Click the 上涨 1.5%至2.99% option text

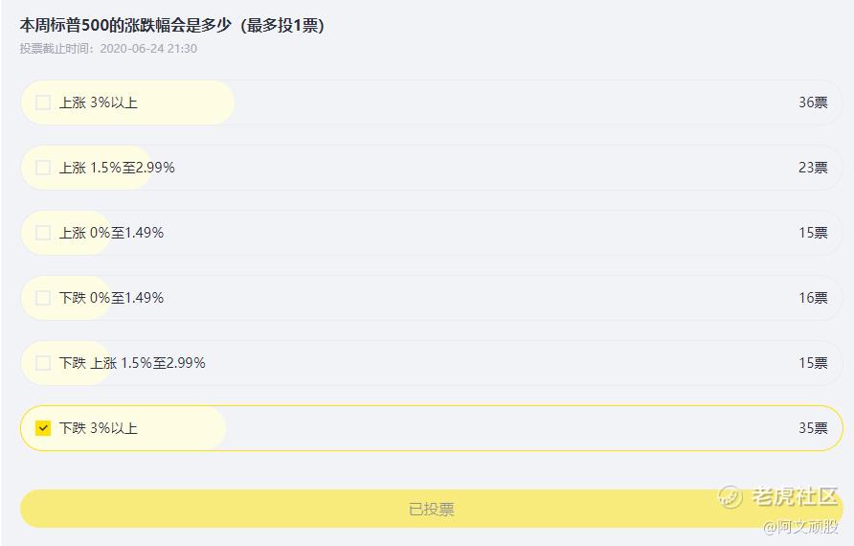pos(117,168)
